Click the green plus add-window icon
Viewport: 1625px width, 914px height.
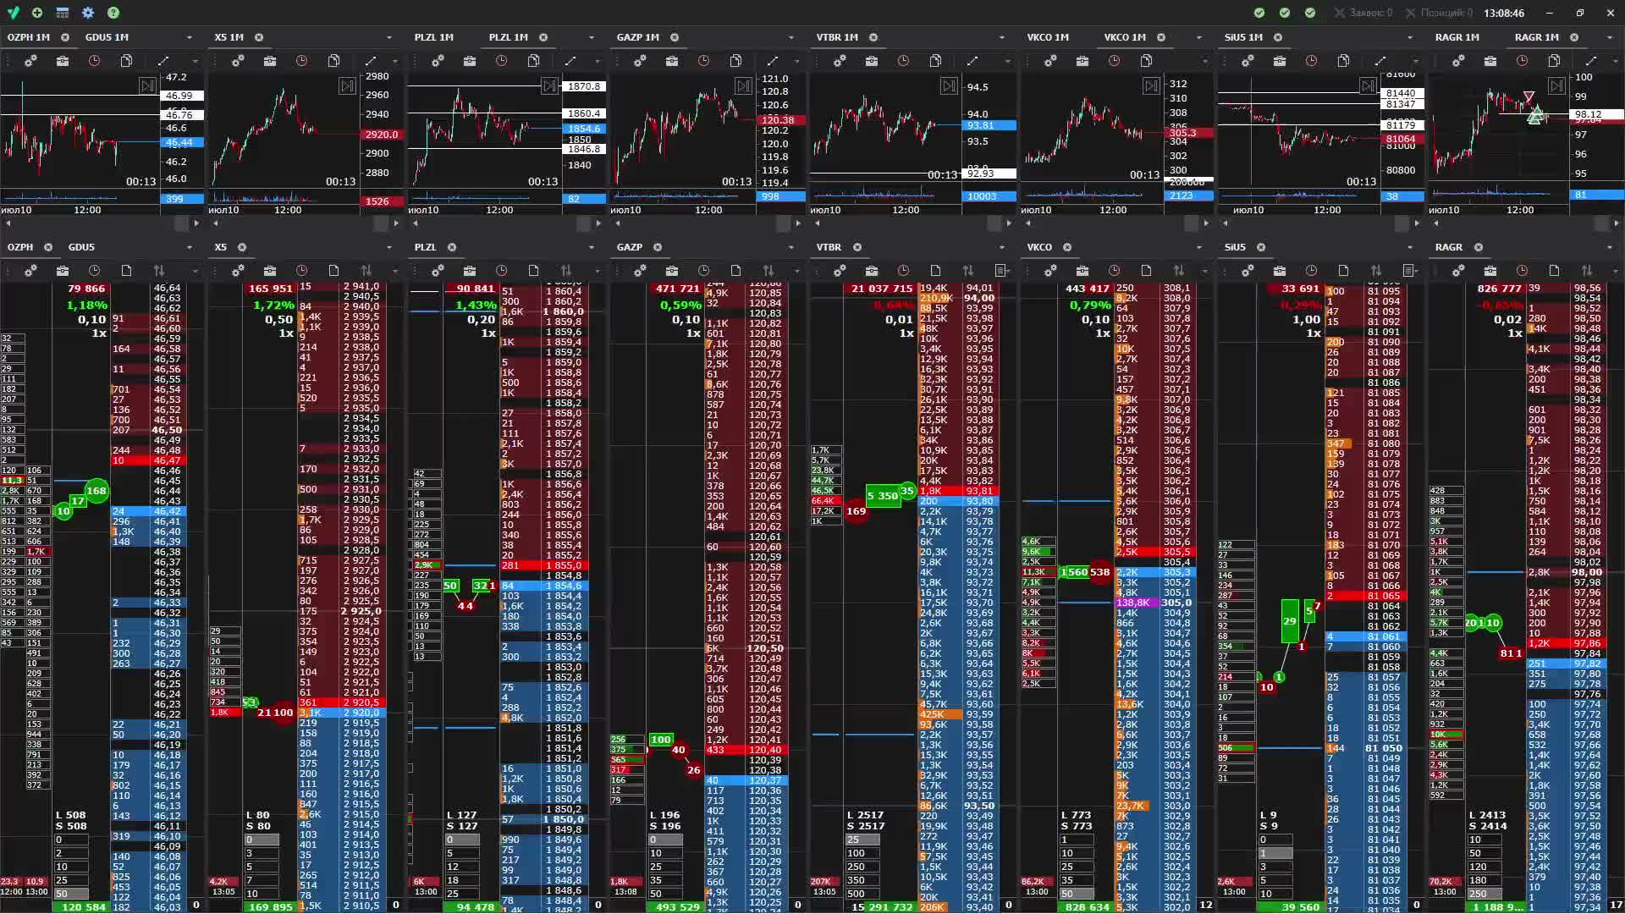[x=37, y=13]
